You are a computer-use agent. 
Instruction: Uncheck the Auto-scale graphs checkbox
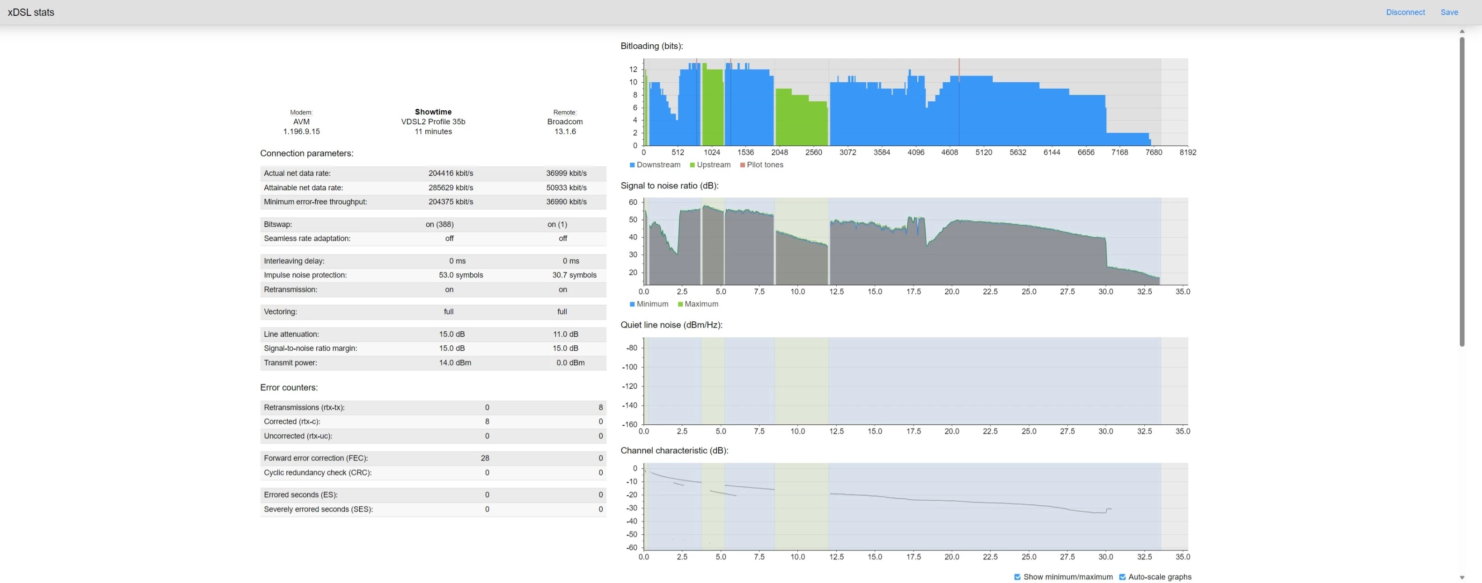pyautogui.click(x=1122, y=577)
